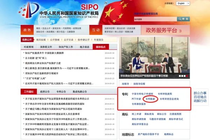Open news item 我国将加大种业知识产权保护力度
Screen dimensions: 210x140
pyautogui.click(x=43, y=63)
